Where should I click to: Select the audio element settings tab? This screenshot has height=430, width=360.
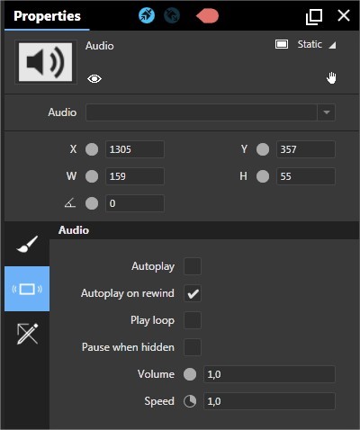click(27, 289)
